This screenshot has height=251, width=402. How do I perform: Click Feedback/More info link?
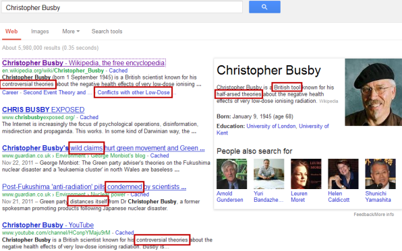[374, 215]
